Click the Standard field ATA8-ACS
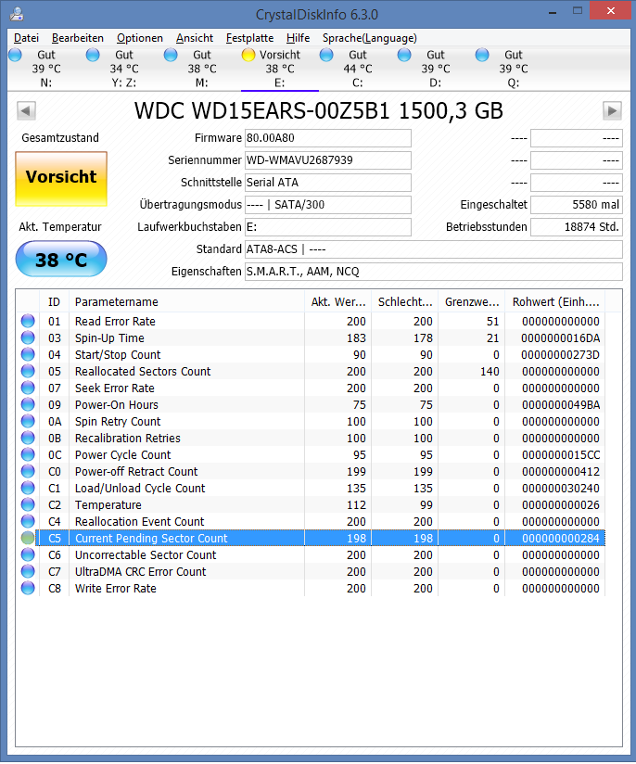Image resolution: width=636 pixels, height=764 pixels. [434, 249]
